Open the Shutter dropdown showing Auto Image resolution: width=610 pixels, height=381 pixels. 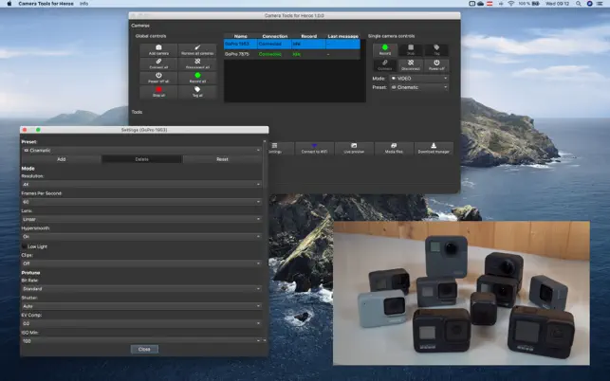pos(141,306)
